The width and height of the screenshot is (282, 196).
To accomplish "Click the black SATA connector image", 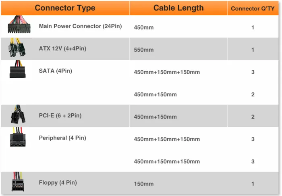I will point(18,70).
